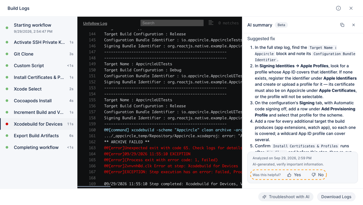Select the Xcodebuild for Devices step
Screen dimensions: 363x205
tap(39, 124)
